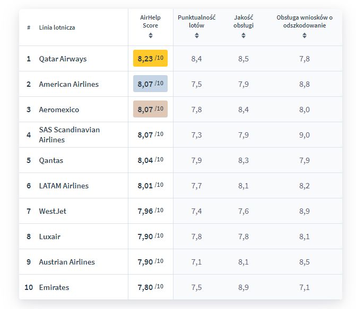Screen dimensions: 356x309
Task: Select the SAS Scandinavian Airlines row
Action: tap(69, 135)
